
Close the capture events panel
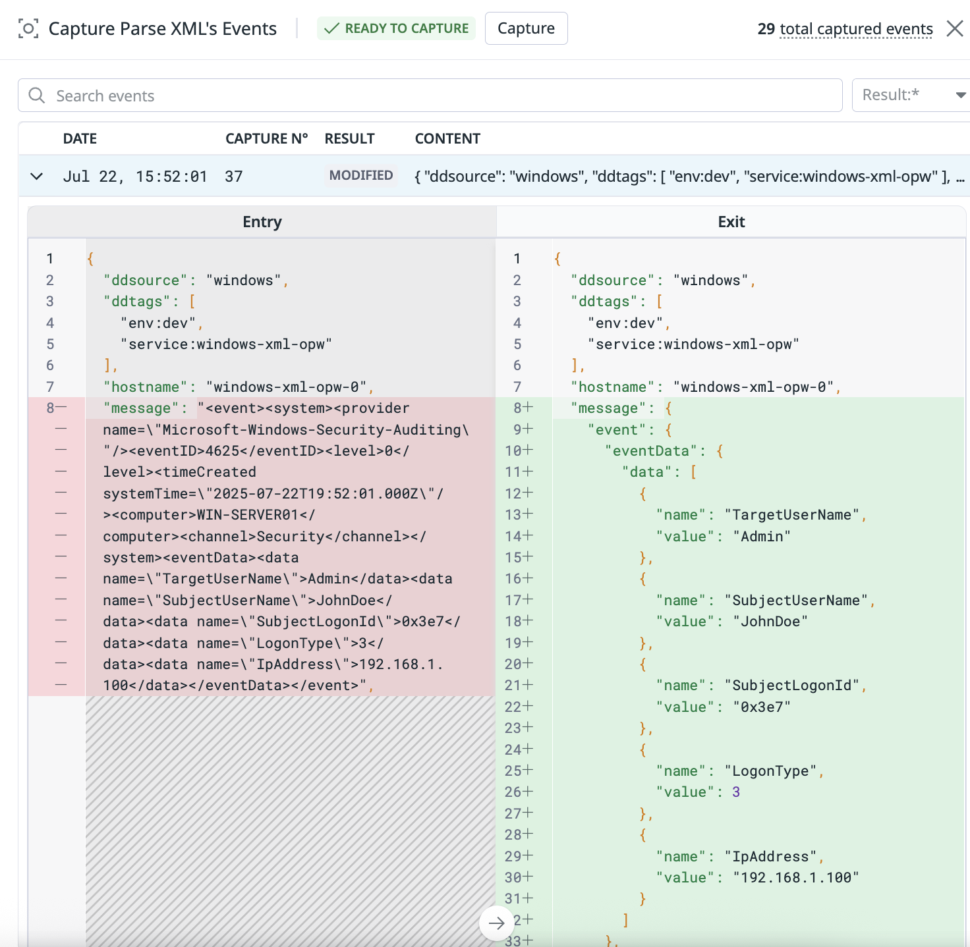954,28
